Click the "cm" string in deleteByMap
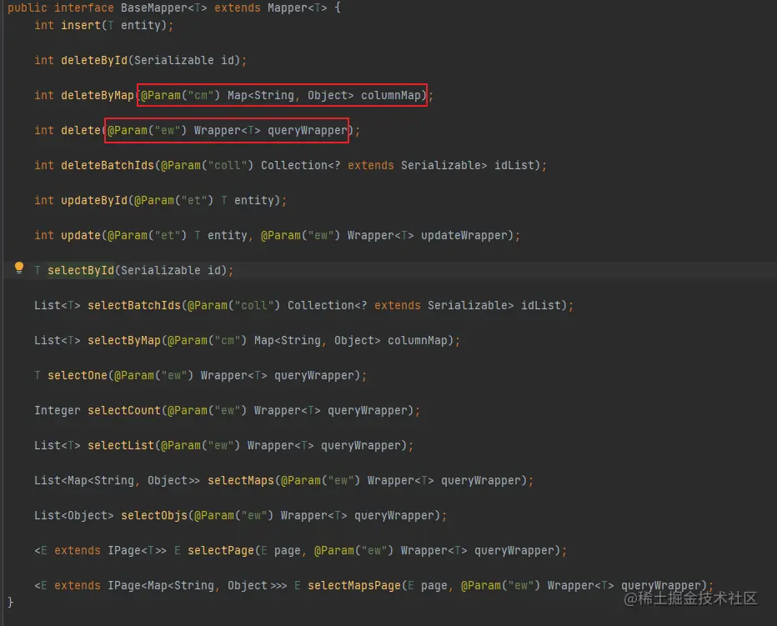The width and height of the screenshot is (777, 626). [x=201, y=95]
